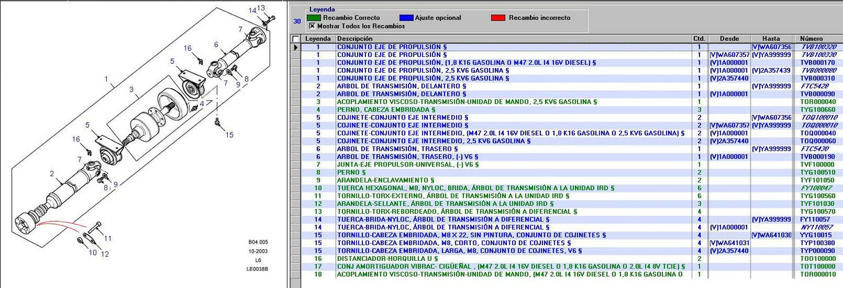Viewport: 843px width, 288px height.
Task: Click the Hasta column header
Action: tap(771, 39)
